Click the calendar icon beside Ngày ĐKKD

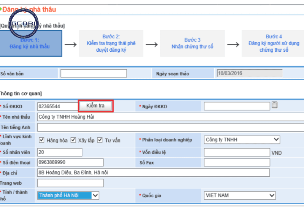pos(274,105)
